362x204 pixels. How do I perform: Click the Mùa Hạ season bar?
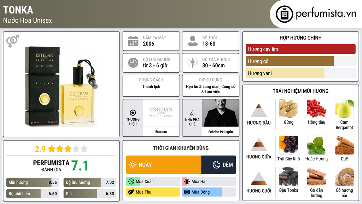pos(209,182)
